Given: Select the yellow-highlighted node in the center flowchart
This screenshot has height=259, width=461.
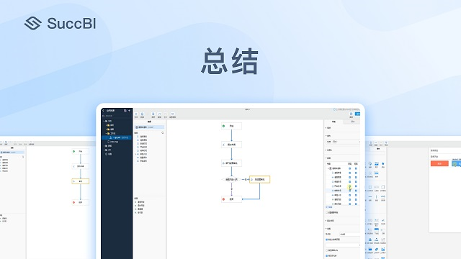Looking at the screenshot, I should tap(259, 179).
